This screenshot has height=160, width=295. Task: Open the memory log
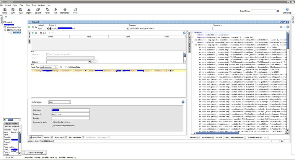pyautogui.click(x=71, y=157)
